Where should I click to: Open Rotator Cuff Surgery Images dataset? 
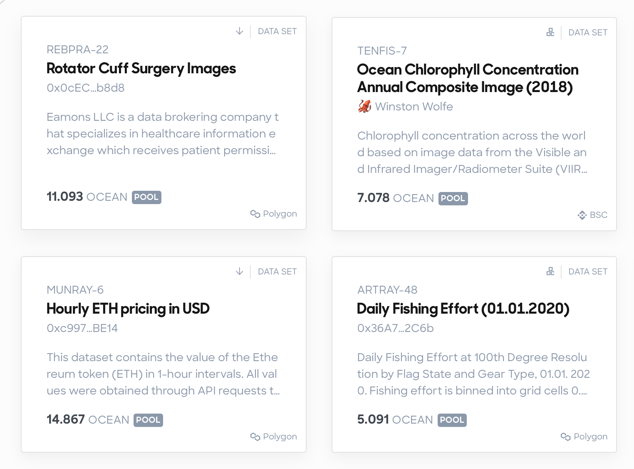141,69
